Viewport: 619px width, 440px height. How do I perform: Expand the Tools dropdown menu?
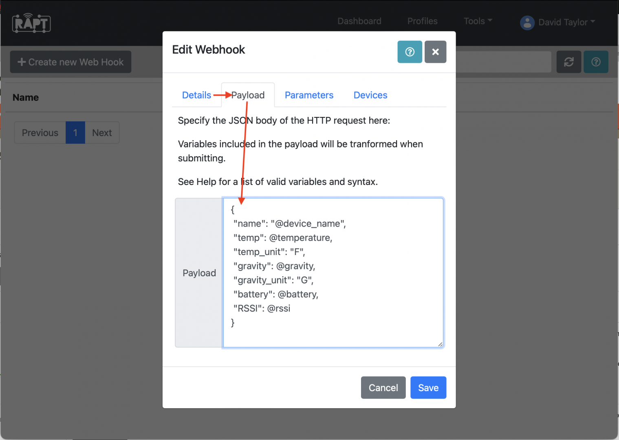pos(478,21)
